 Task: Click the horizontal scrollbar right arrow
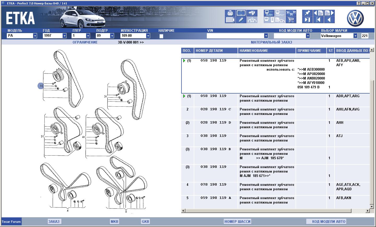tap(368, 211)
